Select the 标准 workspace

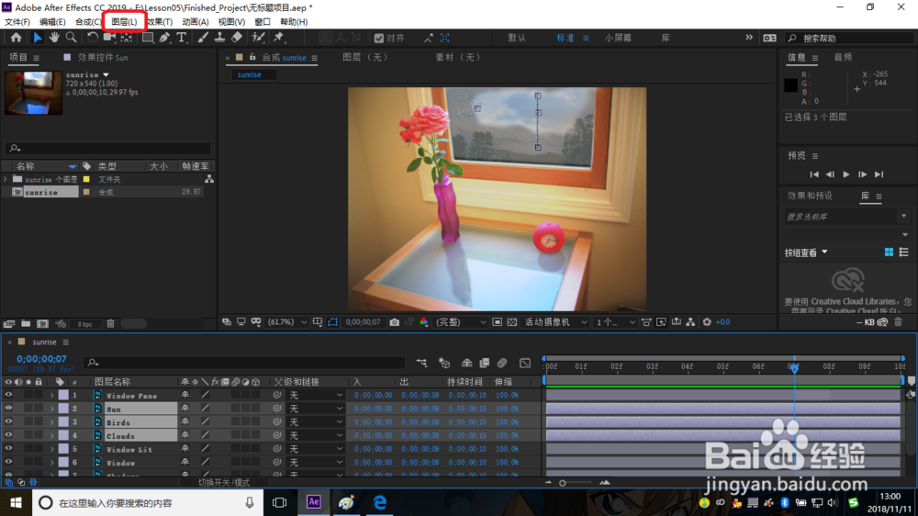565,38
